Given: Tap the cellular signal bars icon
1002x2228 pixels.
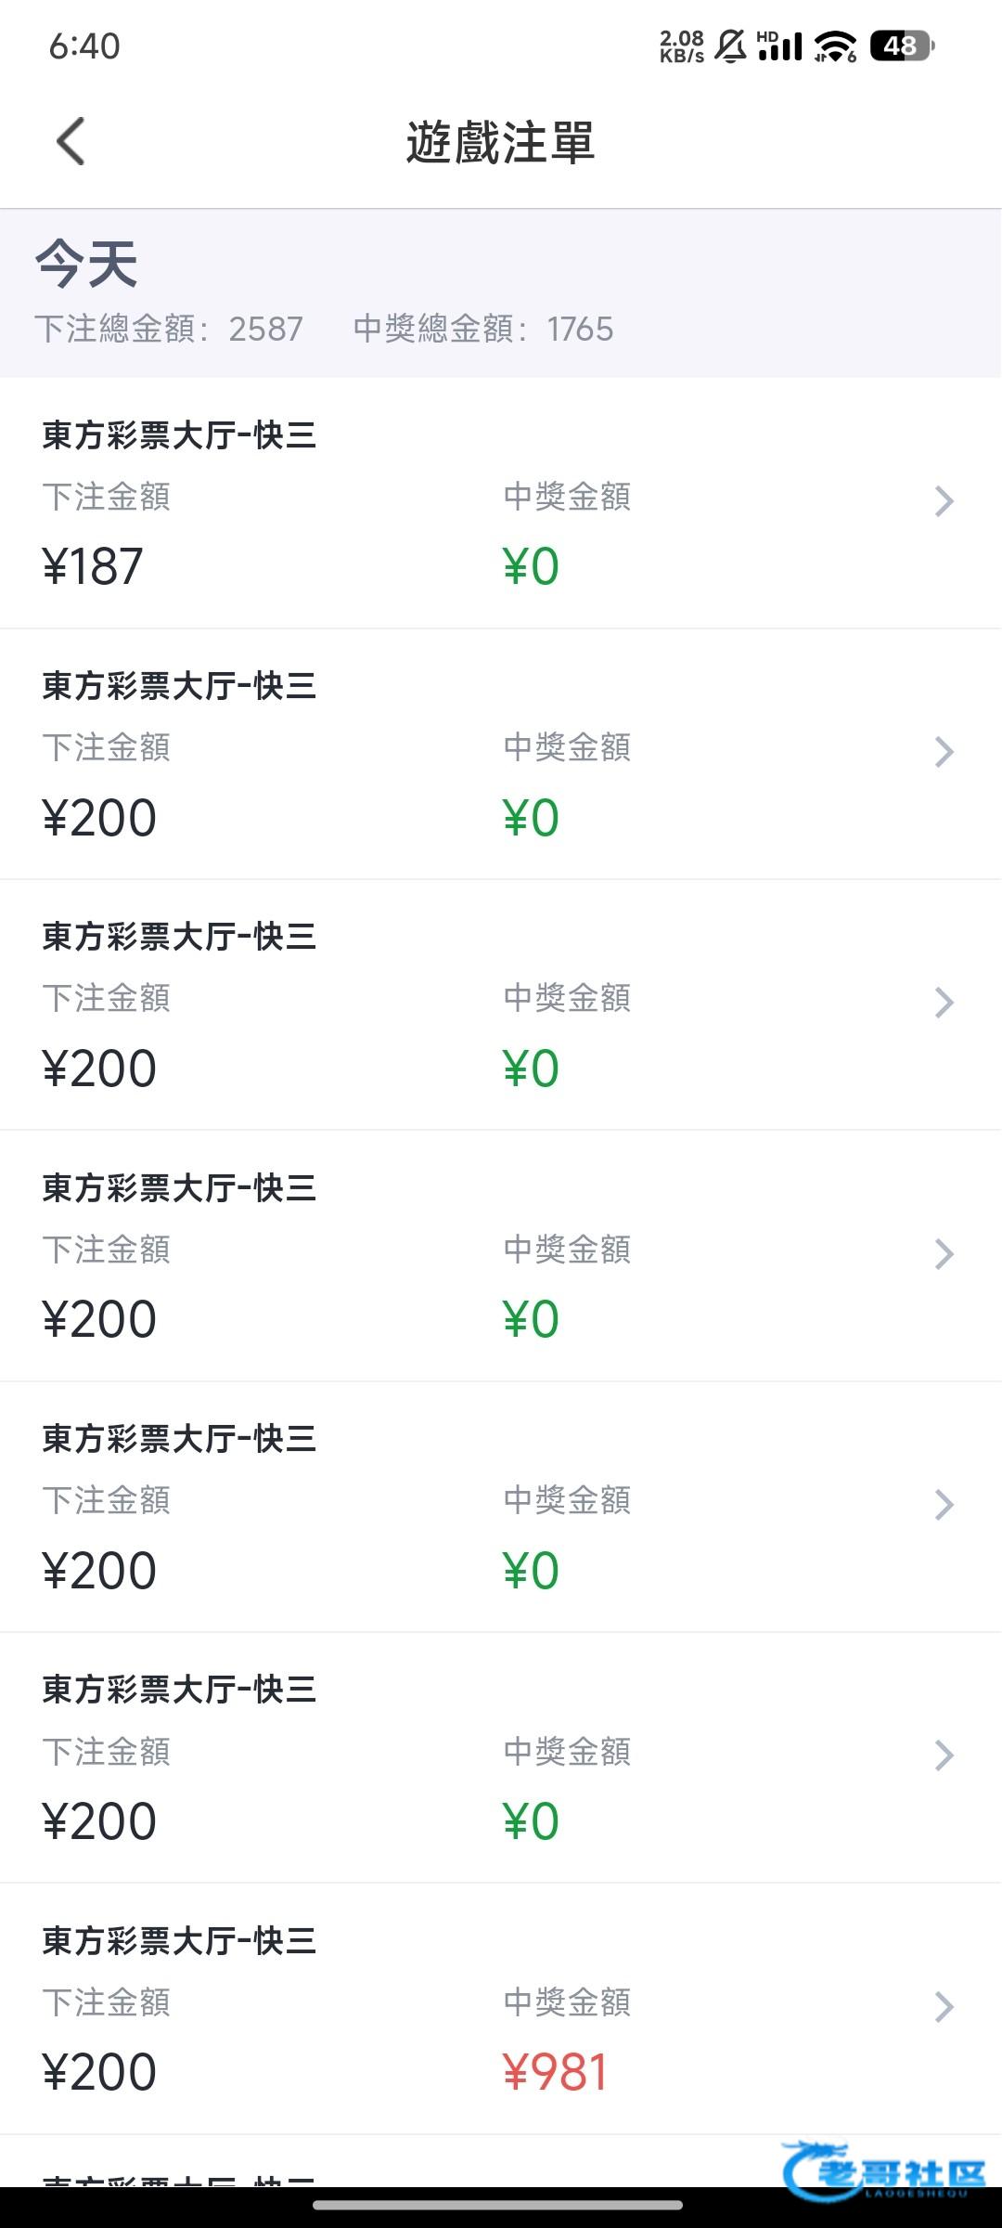Looking at the screenshot, I should pyautogui.click(x=779, y=45).
